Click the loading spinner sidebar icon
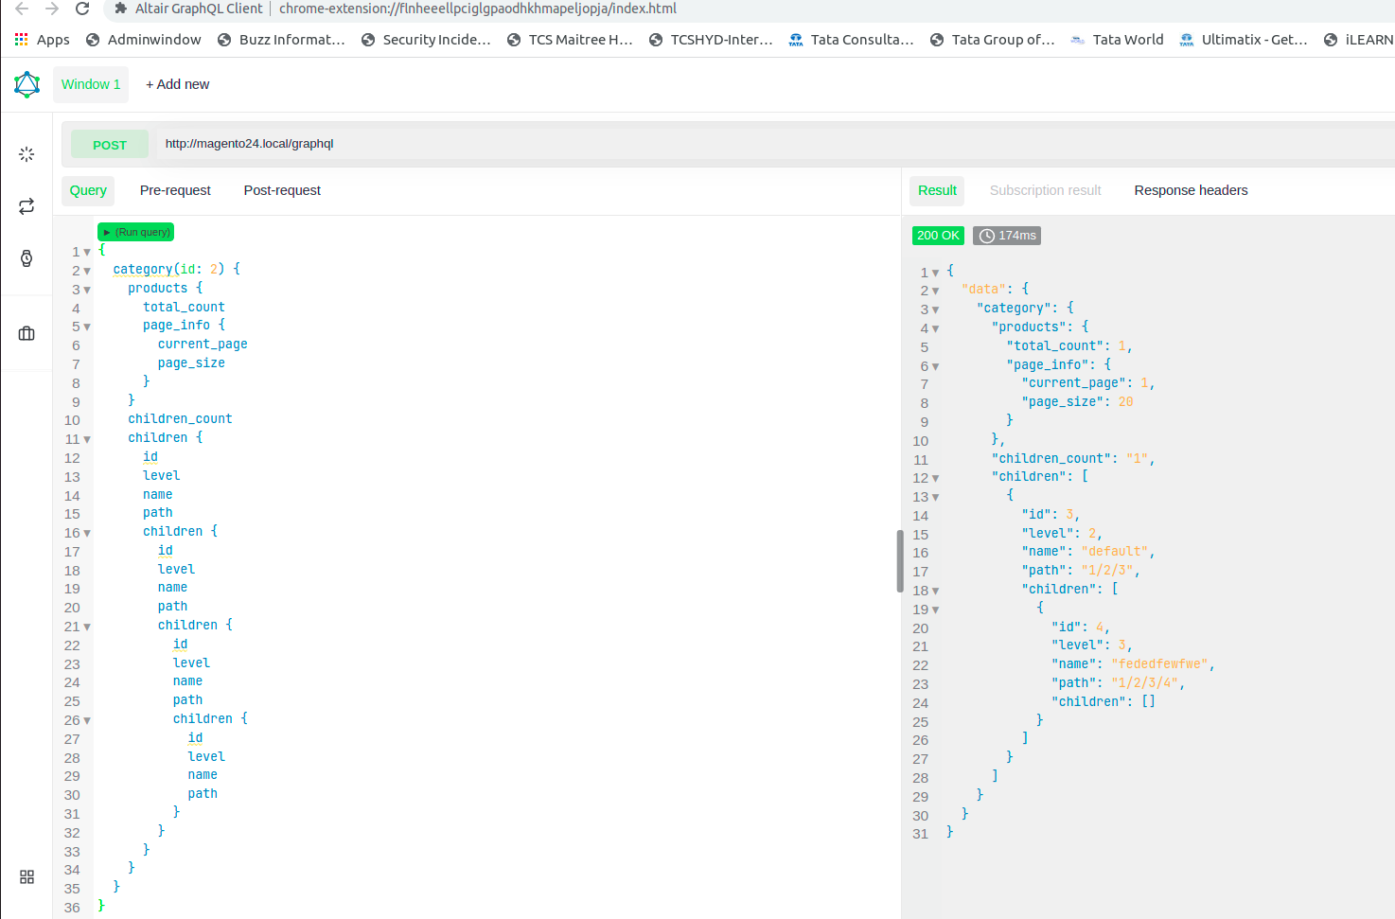This screenshot has height=919, width=1395. click(26, 154)
